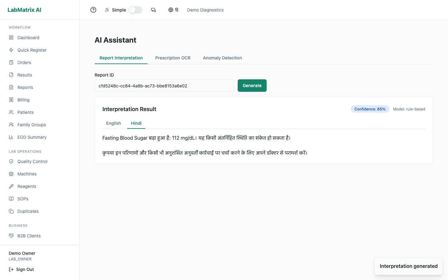Open the globe language selector

click(x=173, y=10)
